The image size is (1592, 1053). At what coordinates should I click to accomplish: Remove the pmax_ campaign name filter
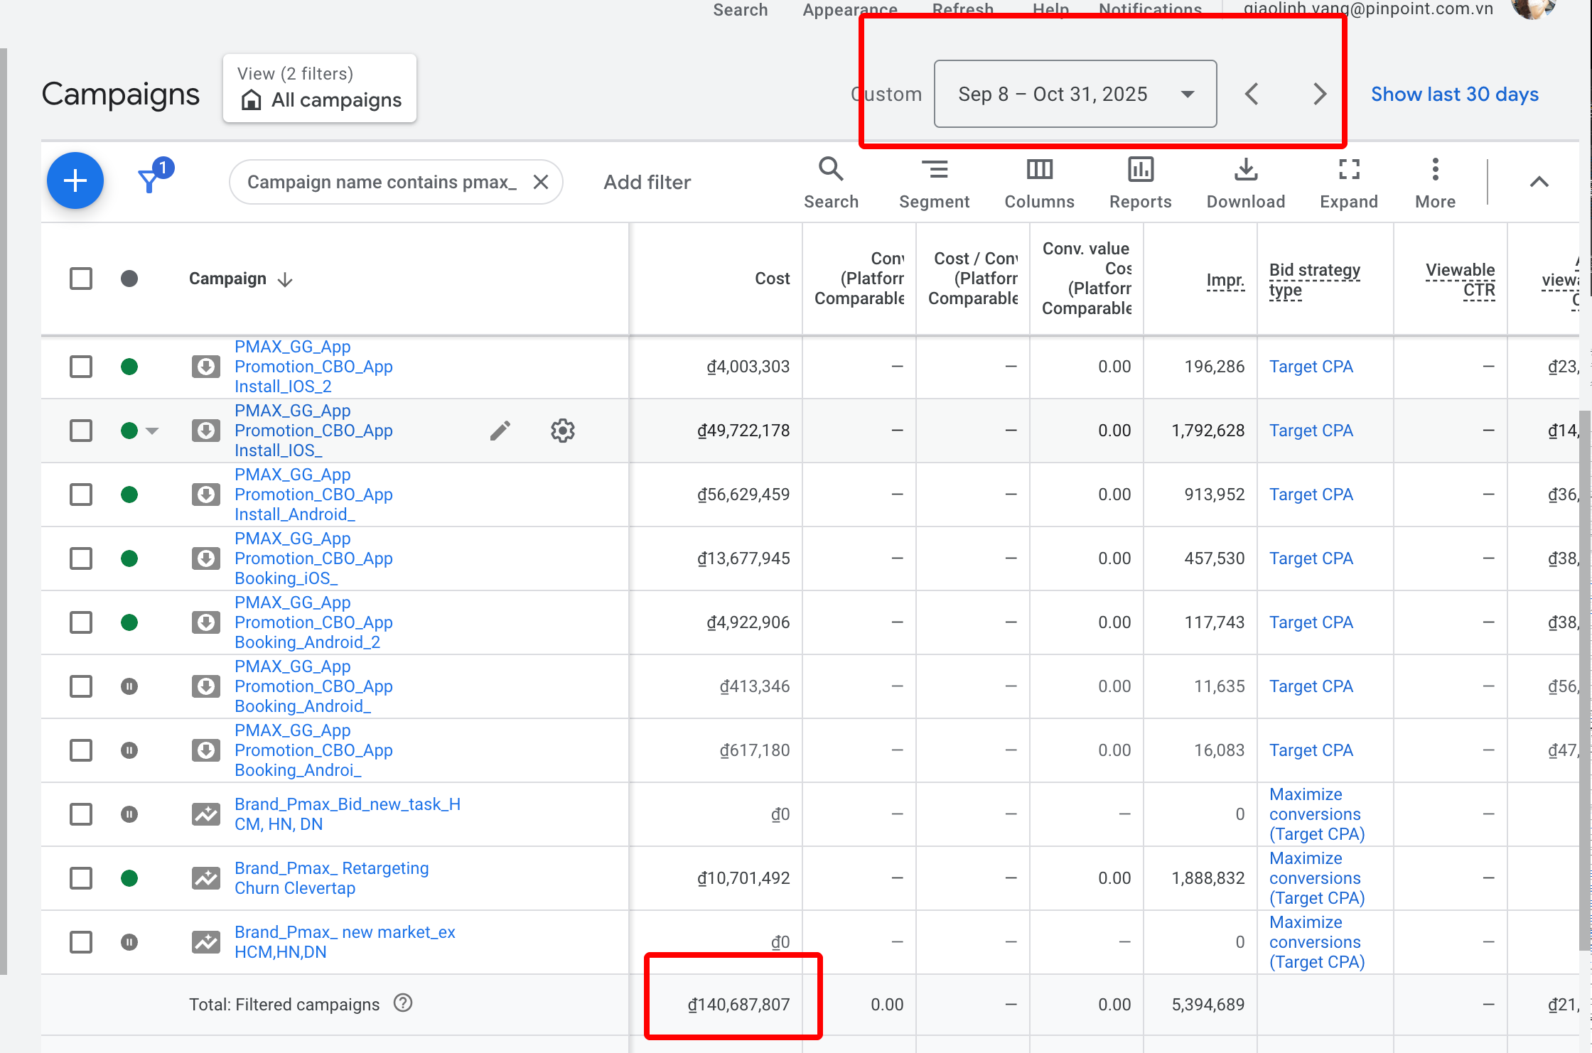point(541,182)
